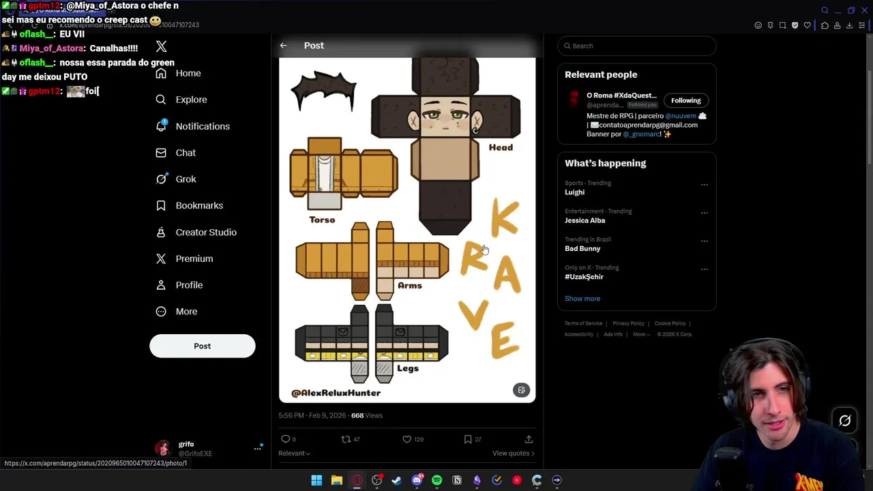Click the white Post button
The width and height of the screenshot is (873, 491).
203,346
